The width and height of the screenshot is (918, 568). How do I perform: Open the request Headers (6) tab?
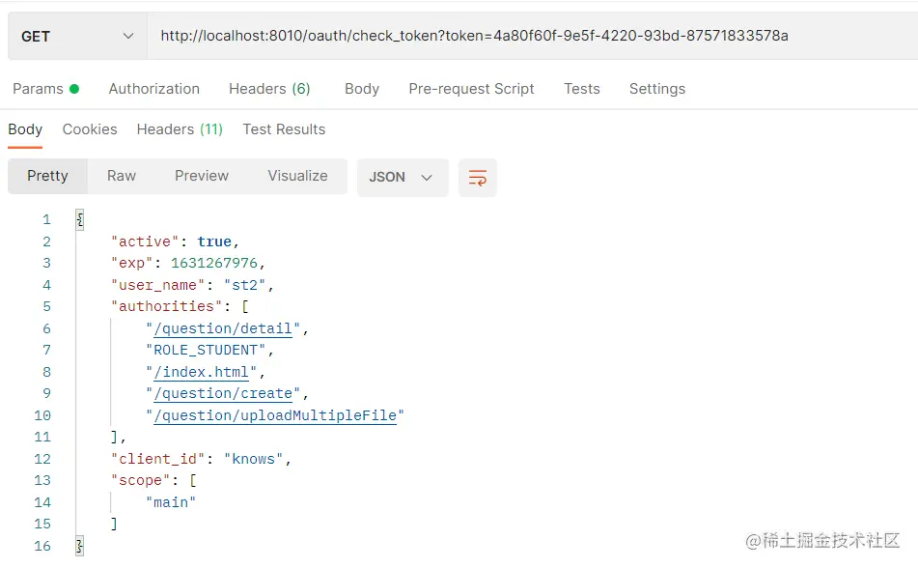tap(269, 89)
